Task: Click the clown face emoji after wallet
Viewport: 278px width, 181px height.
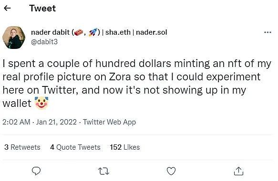Action: point(41,103)
